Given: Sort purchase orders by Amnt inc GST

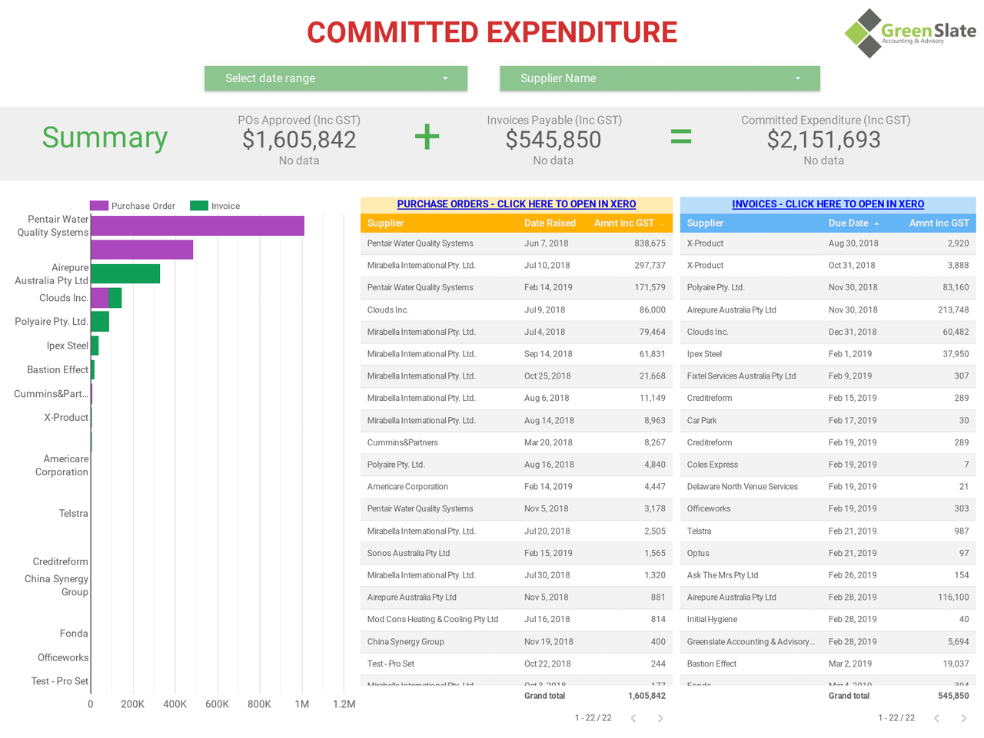Looking at the screenshot, I should [623, 223].
